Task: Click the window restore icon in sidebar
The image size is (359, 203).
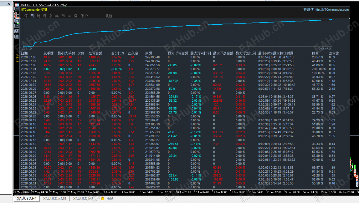Action: tap(17, 37)
